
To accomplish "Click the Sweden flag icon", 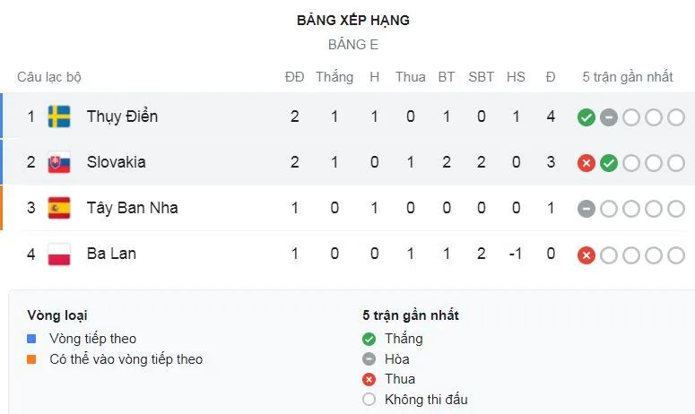I will click(x=59, y=116).
